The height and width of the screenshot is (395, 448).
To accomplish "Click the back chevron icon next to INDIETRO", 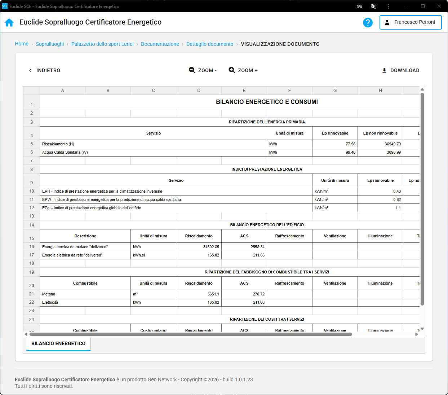I will [30, 70].
